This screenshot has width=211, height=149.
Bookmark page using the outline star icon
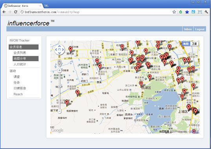click(174, 12)
